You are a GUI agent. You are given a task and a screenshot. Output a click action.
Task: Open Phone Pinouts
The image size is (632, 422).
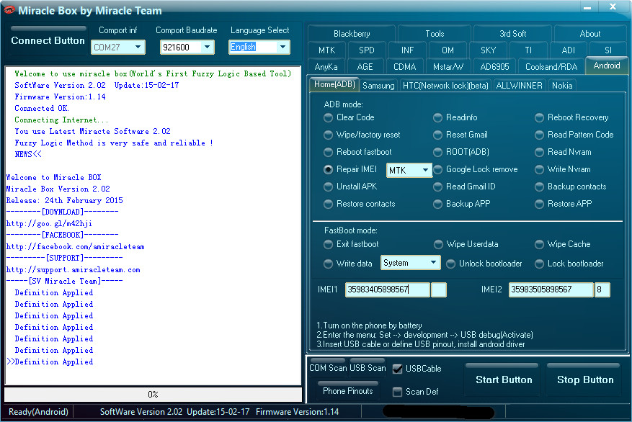click(x=348, y=390)
